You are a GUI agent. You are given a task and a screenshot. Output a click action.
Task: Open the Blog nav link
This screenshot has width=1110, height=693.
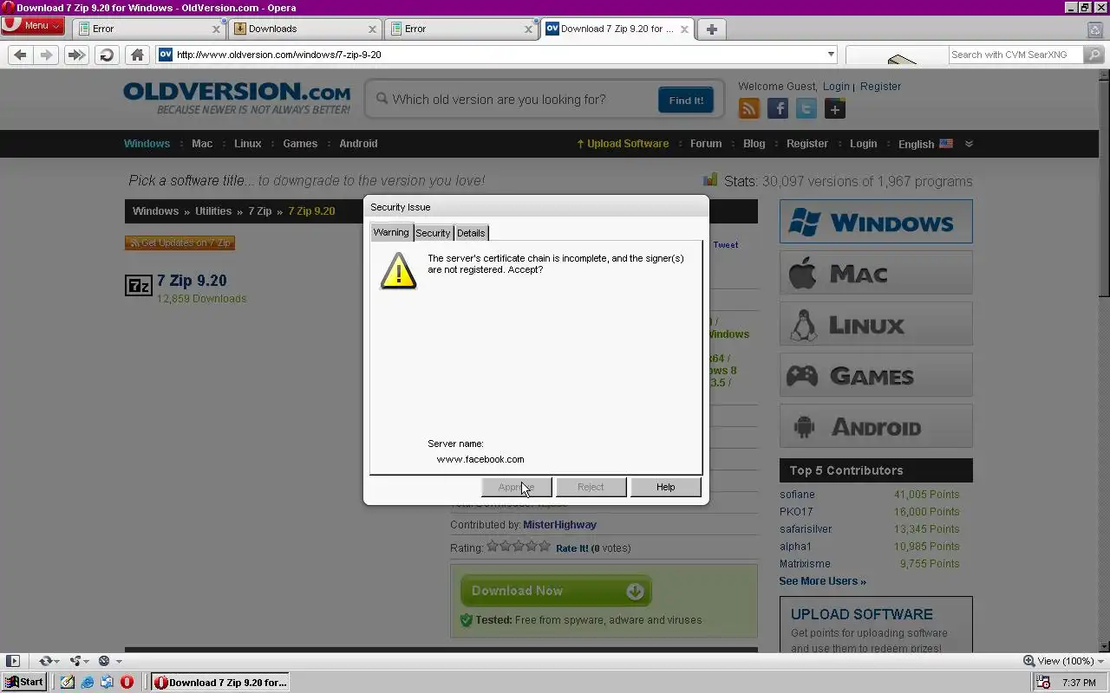pyautogui.click(x=754, y=144)
